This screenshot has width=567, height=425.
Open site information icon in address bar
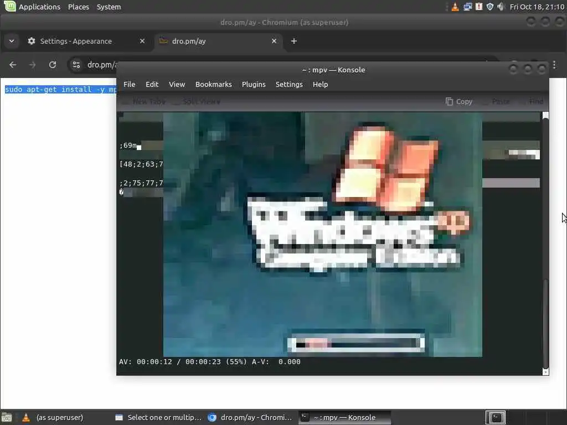(76, 65)
